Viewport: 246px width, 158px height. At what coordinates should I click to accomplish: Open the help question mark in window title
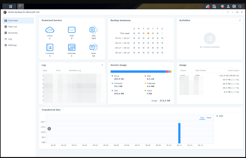[x=228, y=12]
